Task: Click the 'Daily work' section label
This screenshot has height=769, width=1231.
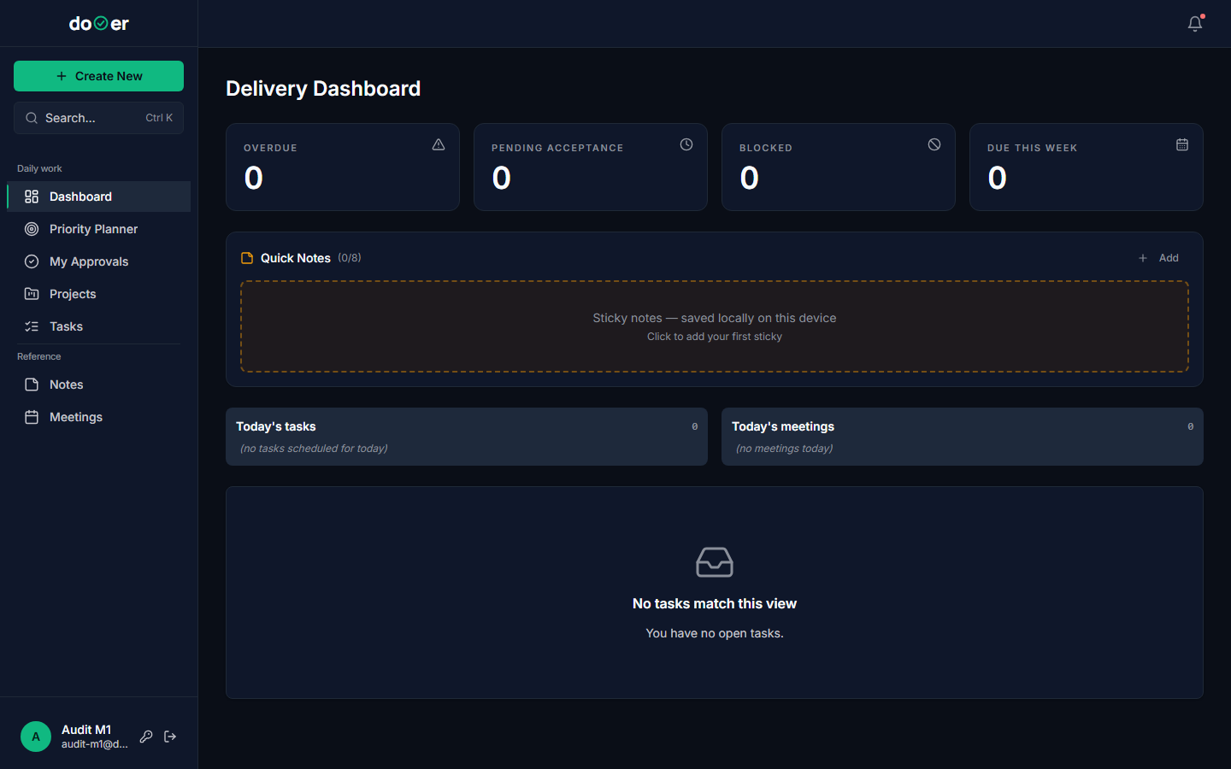Action: point(39,168)
